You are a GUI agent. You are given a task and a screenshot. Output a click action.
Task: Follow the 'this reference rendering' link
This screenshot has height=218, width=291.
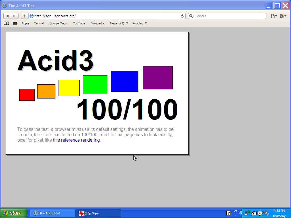point(76,140)
